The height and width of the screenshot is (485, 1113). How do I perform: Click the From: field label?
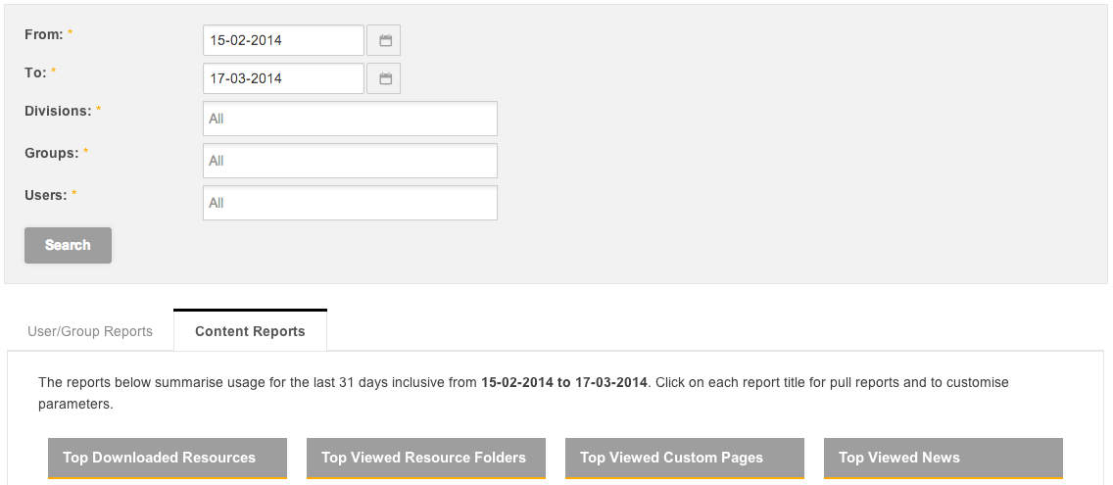click(44, 34)
